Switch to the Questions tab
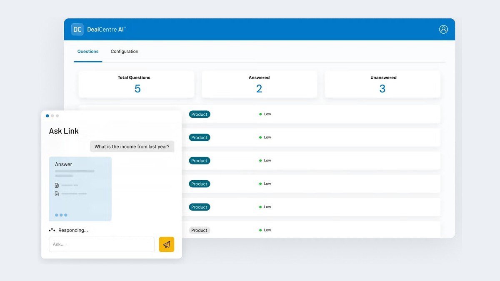This screenshot has height=281, width=500. tap(88, 52)
